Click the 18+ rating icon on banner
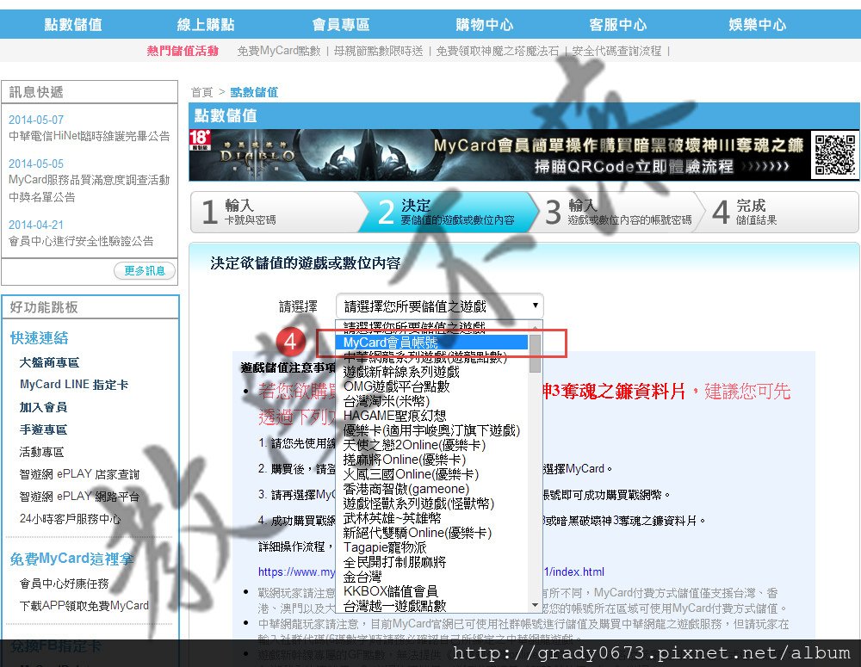 (200, 139)
